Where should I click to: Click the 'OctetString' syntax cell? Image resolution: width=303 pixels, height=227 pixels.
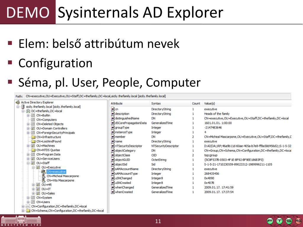(x=159, y=160)
